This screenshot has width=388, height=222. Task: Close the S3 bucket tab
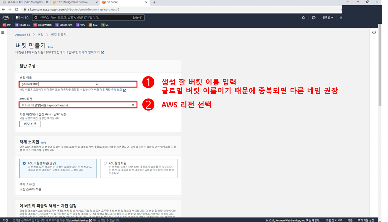coord(146,2)
